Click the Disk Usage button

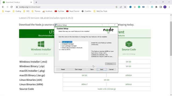(x=78, y=69)
